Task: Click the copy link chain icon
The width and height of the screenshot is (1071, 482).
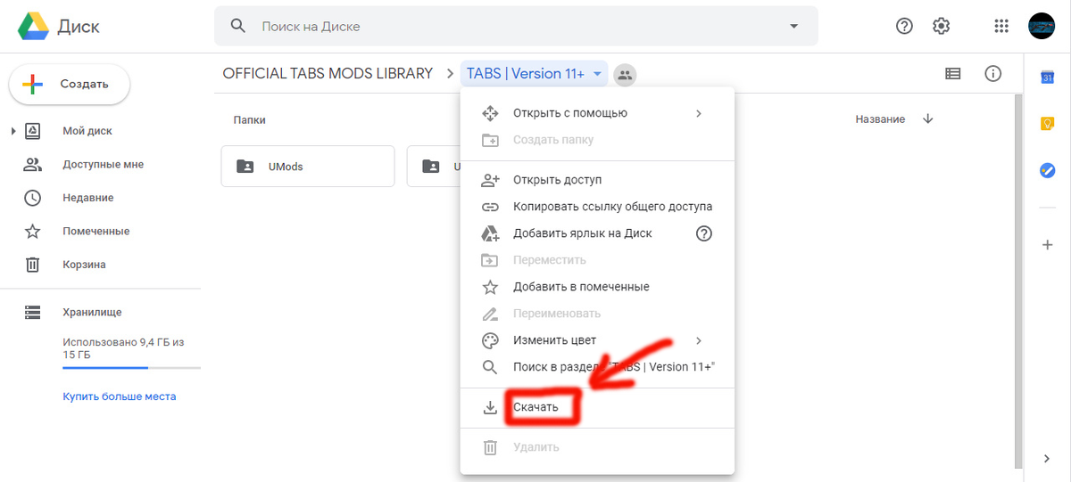Action: pos(490,207)
